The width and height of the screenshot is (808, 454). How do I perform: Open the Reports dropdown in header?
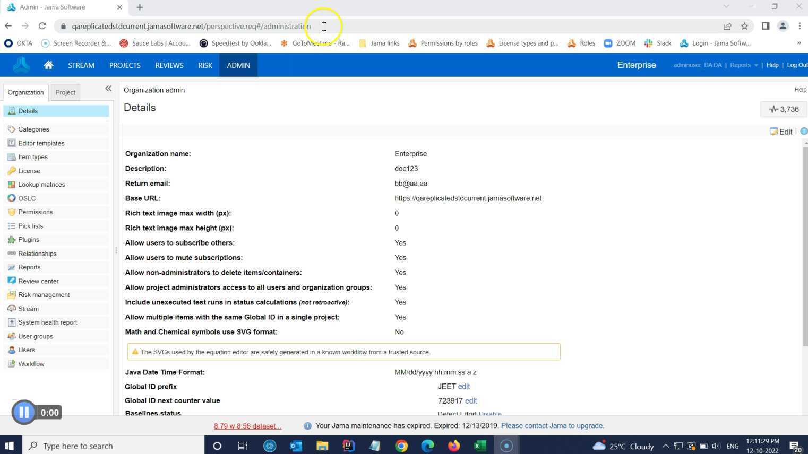coord(743,65)
